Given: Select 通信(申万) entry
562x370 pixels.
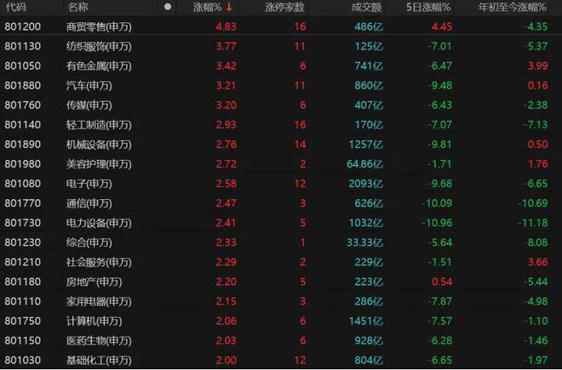Looking at the screenshot, I should 89,203.
